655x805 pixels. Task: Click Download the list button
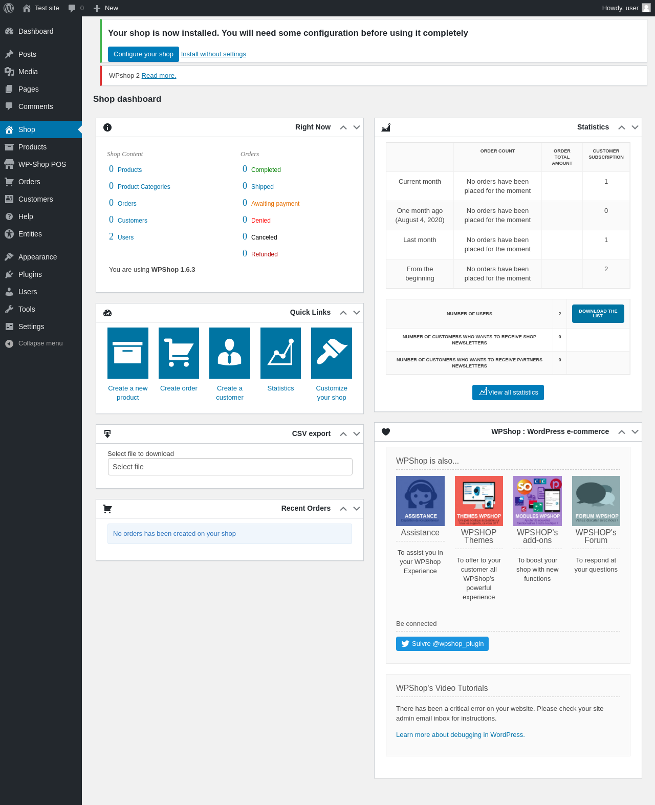click(x=598, y=314)
